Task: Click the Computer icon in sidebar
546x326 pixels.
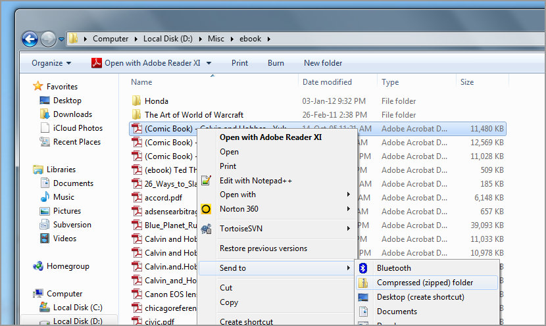Action: point(38,294)
